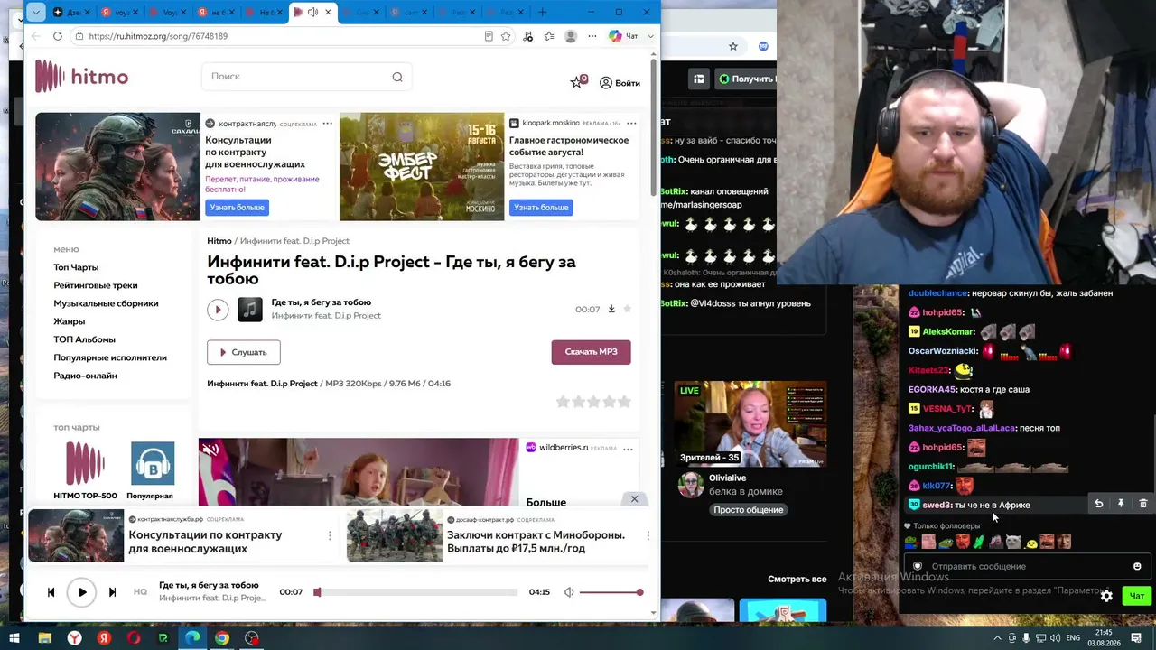The image size is (1156, 650).
Task: Open File Explorer from the taskbar
Action: tap(44, 638)
